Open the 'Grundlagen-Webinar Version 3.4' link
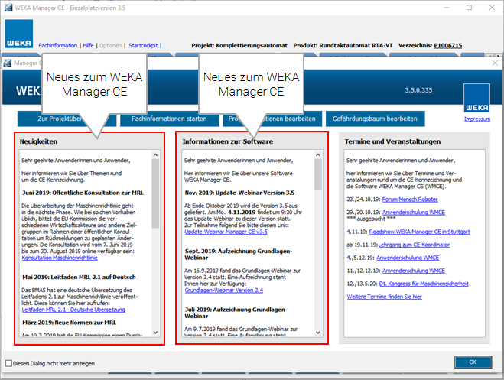Screen dimensions: 504x380 click(x=223, y=291)
